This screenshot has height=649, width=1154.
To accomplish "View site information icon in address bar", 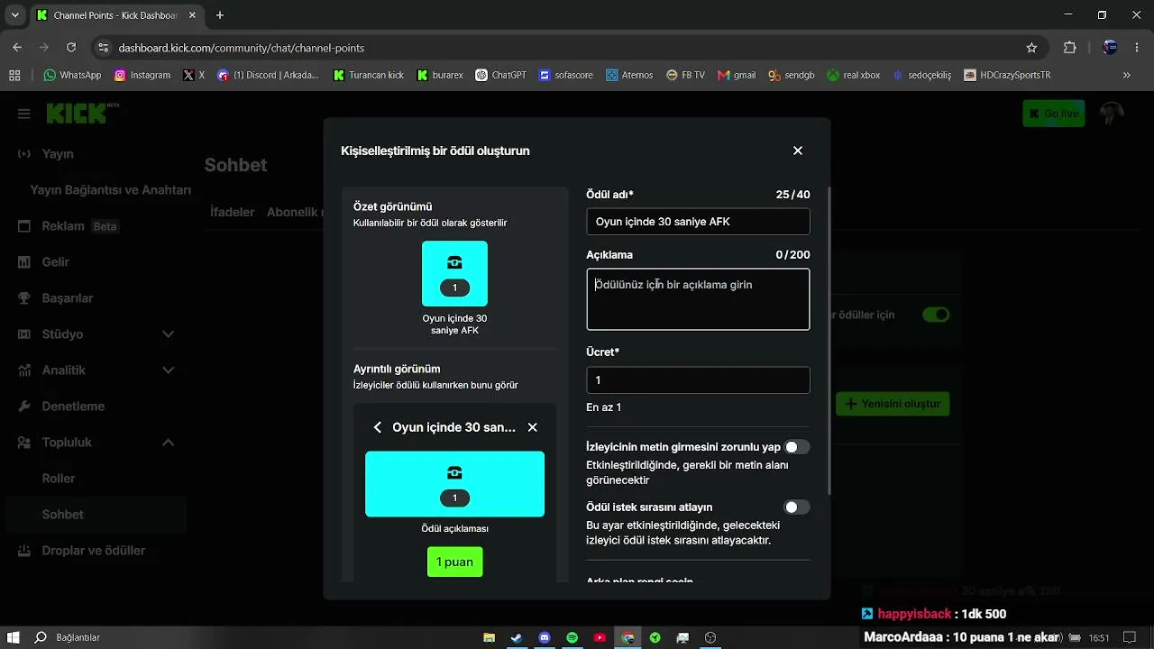I will pos(103,48).
